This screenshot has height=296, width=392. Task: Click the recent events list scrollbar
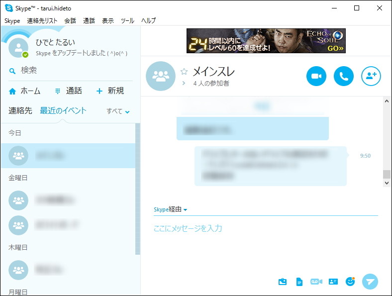point(137,189)
